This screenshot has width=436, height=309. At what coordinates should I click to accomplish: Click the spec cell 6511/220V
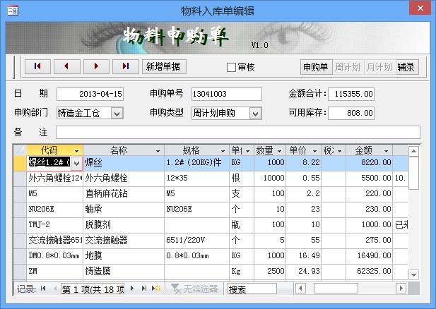(x=196, y=241)
